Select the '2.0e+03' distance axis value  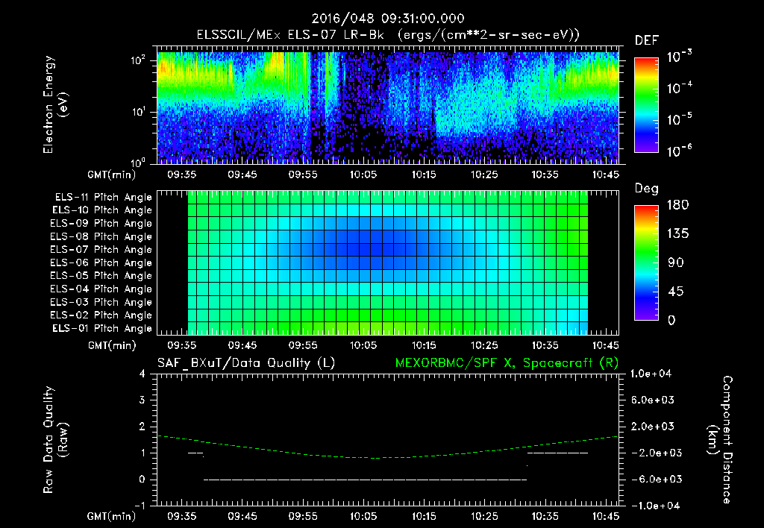[652, 426]
